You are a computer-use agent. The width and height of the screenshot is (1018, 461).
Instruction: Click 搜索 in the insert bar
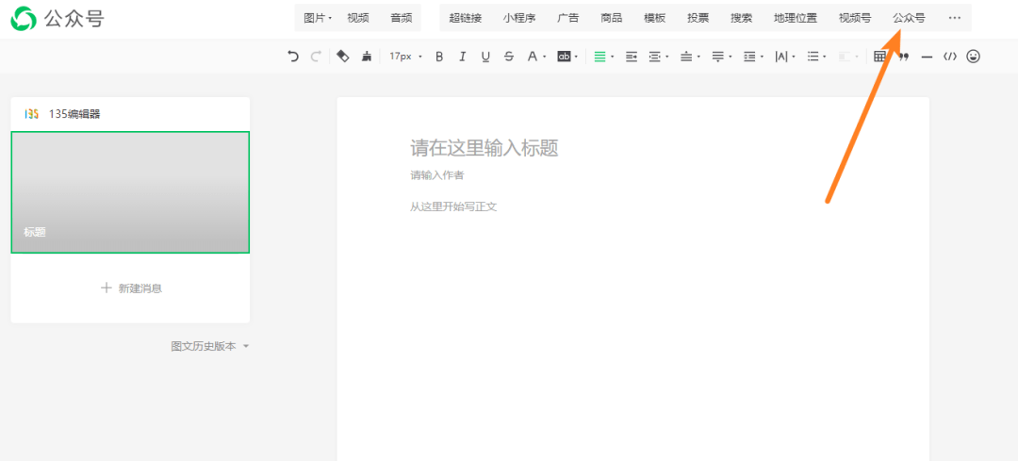tap(742, 18)
